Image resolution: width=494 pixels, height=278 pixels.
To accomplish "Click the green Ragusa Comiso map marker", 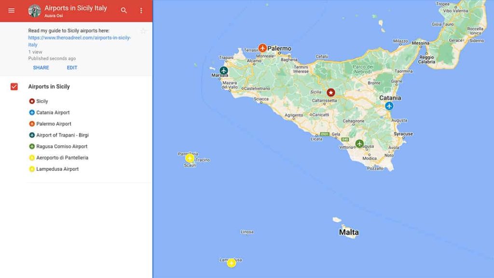I will pos(359,144).
